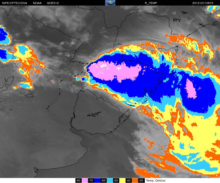The image size is (220, 183).
Task: Click the light blue legend swatch
Action: click(x=110, y=180)
